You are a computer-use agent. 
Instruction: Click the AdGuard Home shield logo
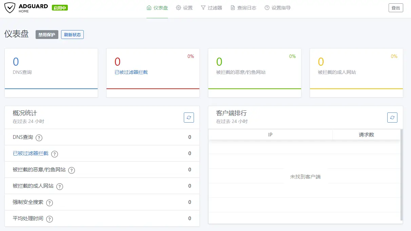[x=10, y=8]
